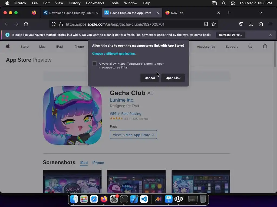
Task: Open a new tab with plus button
Action: (229, 13)
